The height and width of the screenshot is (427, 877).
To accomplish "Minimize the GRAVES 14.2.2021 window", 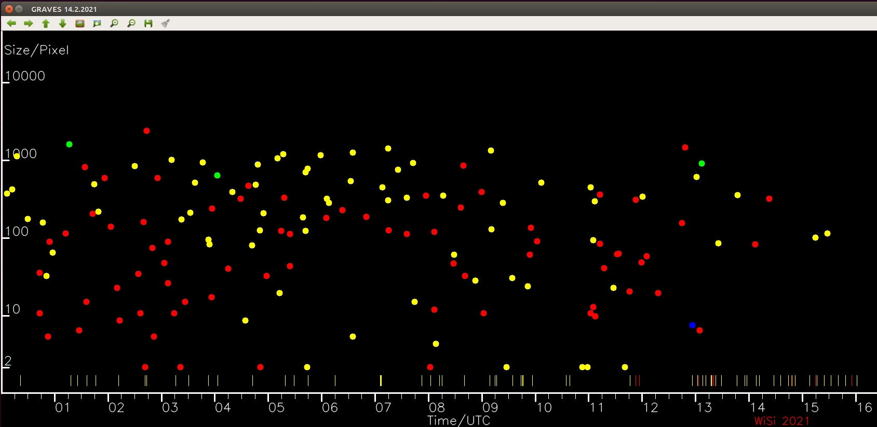I will tap(19, 9).
